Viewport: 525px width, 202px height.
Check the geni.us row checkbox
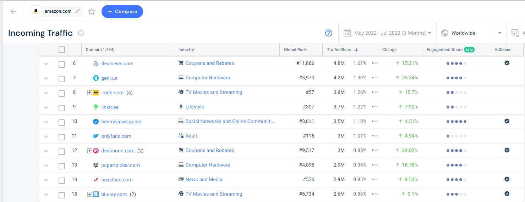tap(62, 79)
